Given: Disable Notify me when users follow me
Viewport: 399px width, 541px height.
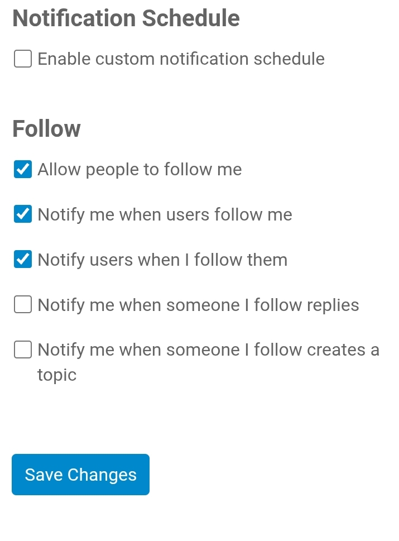Looking at the screenshot, I should [x=23, y=214].
